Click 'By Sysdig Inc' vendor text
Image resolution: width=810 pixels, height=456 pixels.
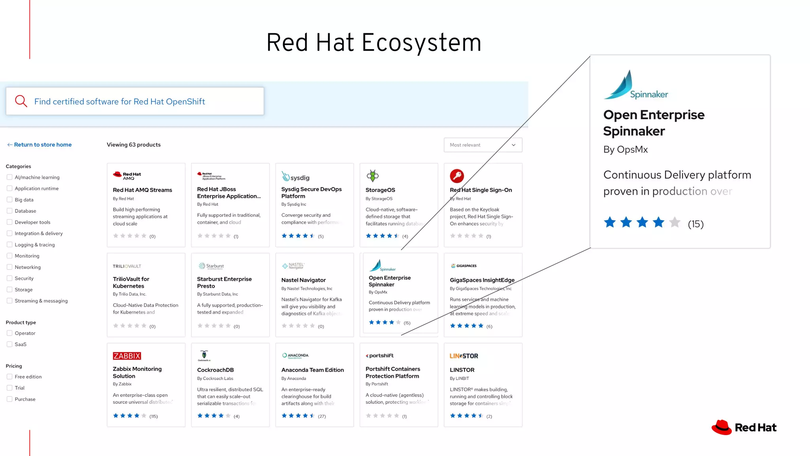point(294,204)
